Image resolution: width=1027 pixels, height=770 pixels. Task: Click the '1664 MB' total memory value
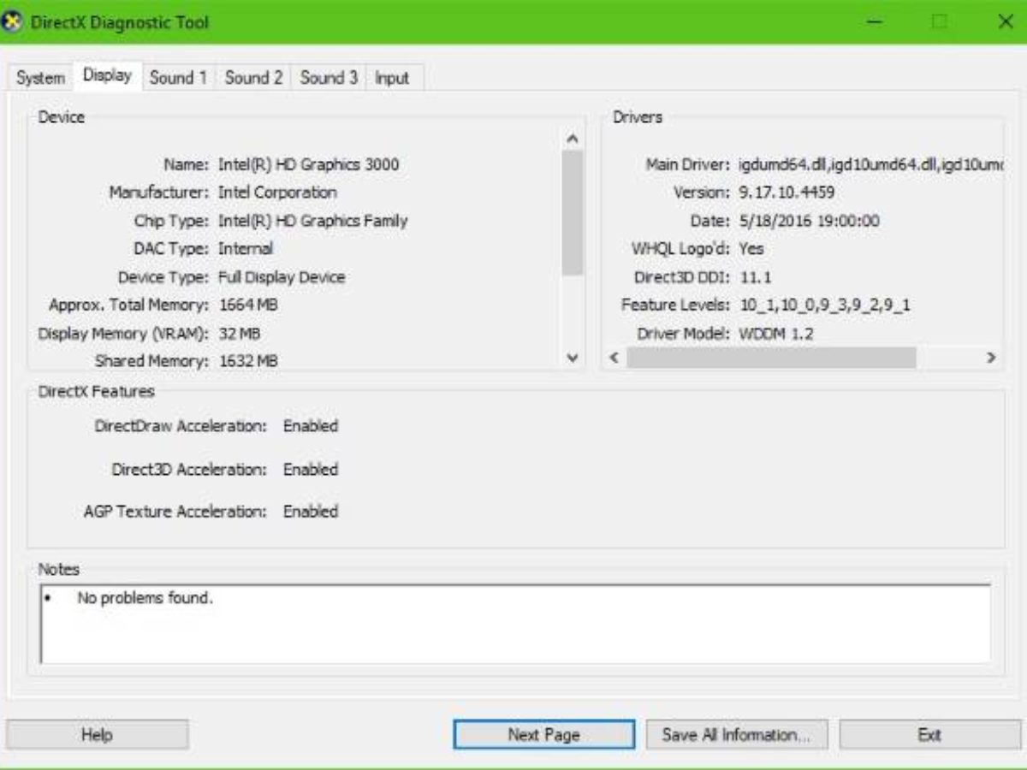coord(248,305)
